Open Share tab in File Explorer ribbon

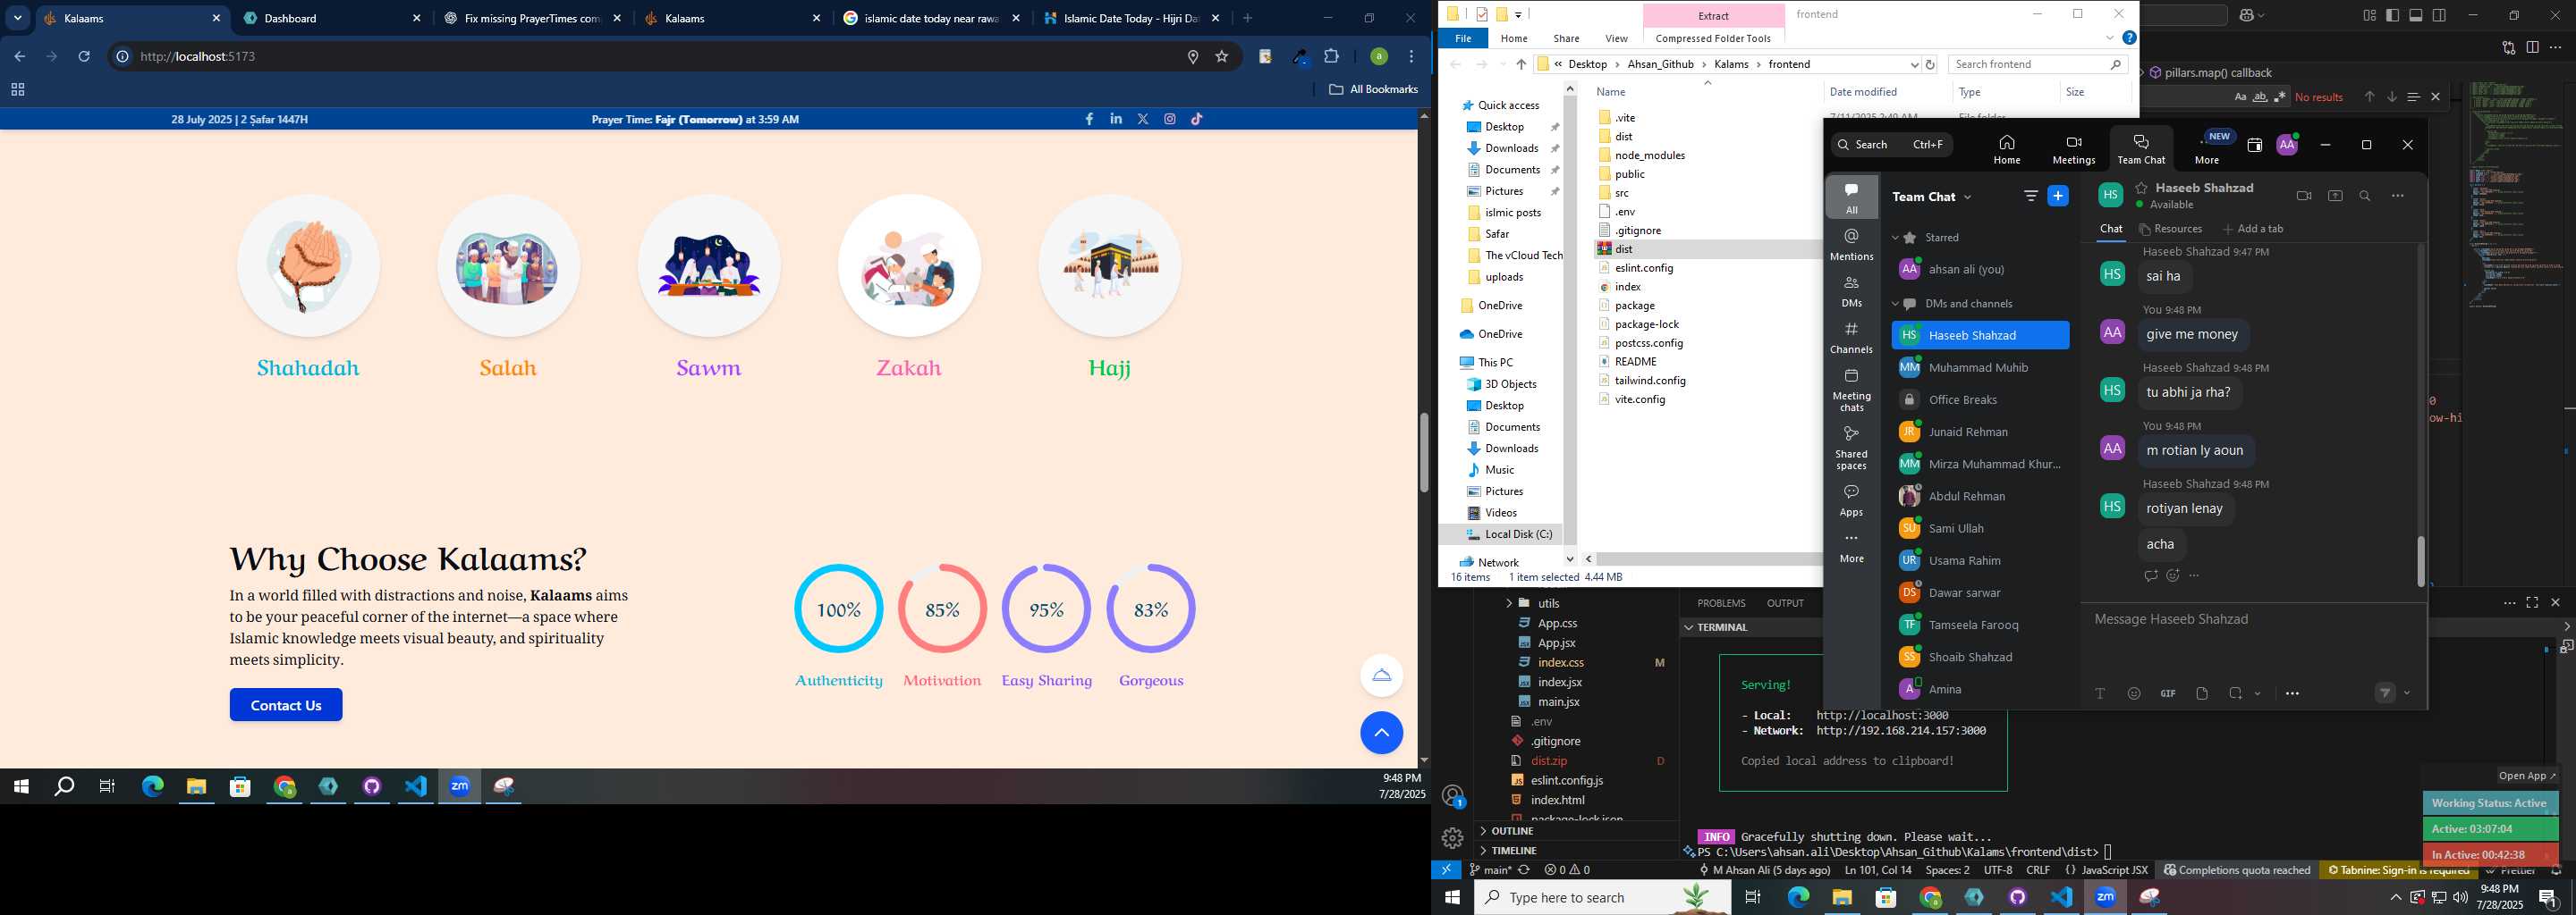[1566, 38]
